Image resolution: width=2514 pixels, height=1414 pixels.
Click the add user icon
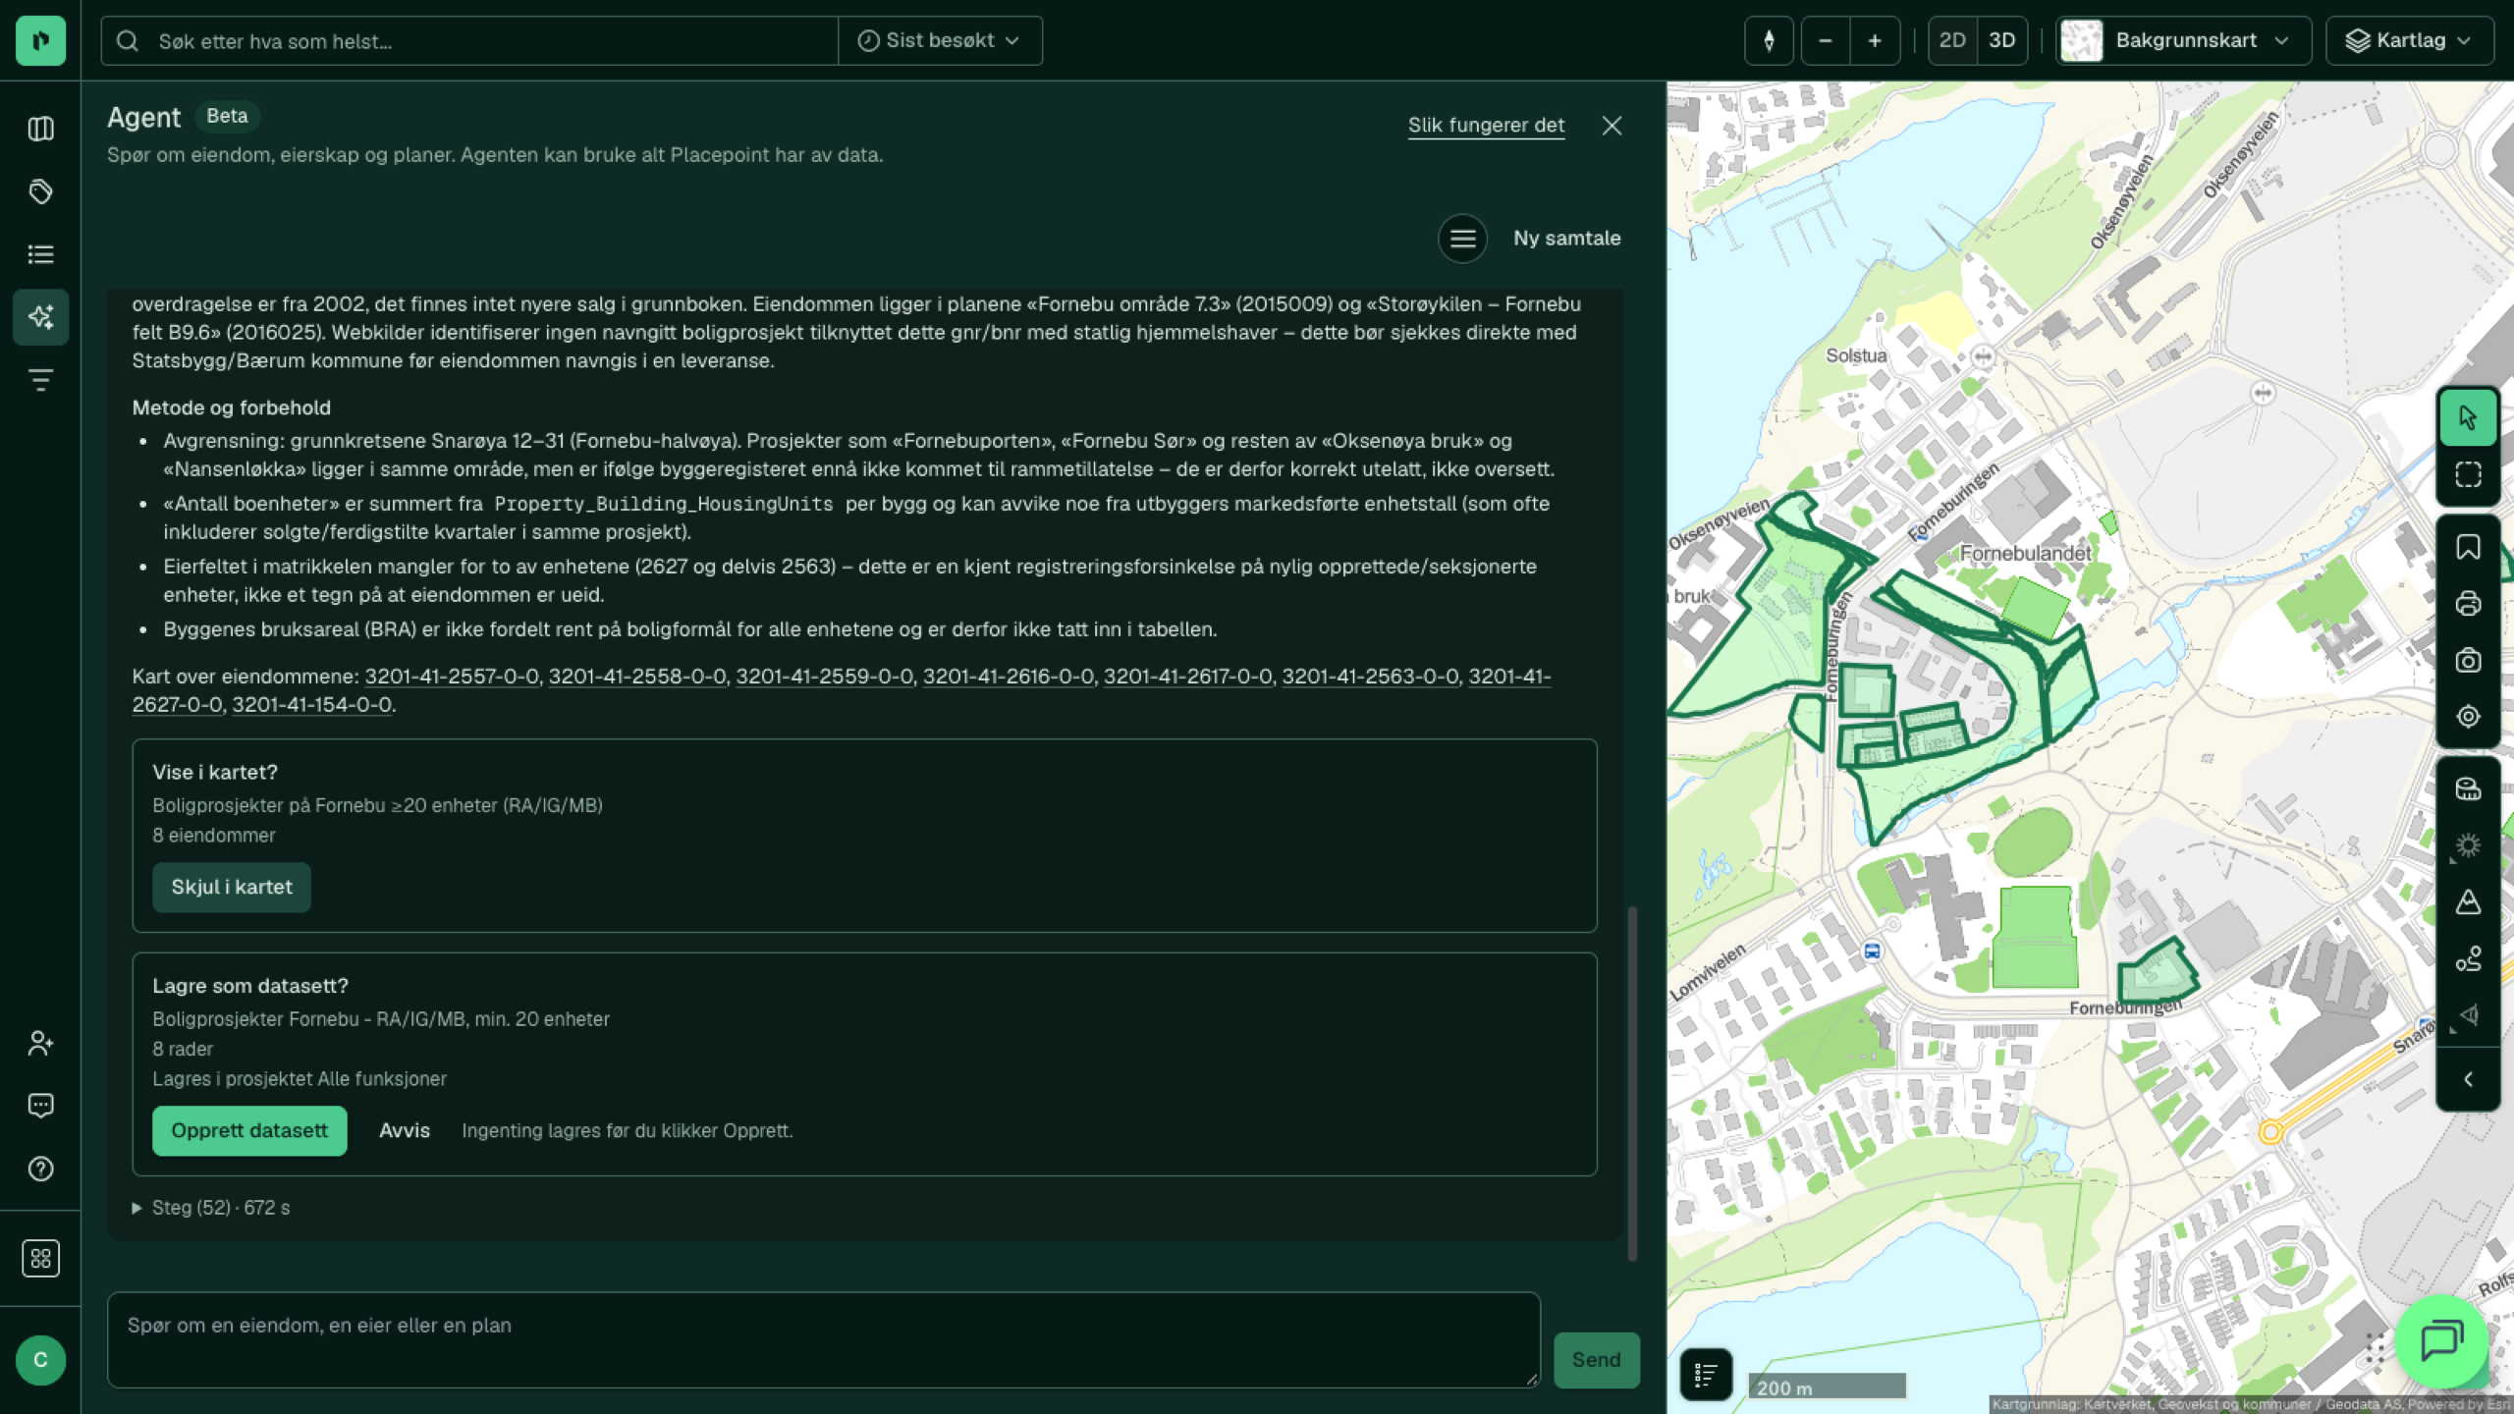pyautogui.click(x=40, y=1043)
